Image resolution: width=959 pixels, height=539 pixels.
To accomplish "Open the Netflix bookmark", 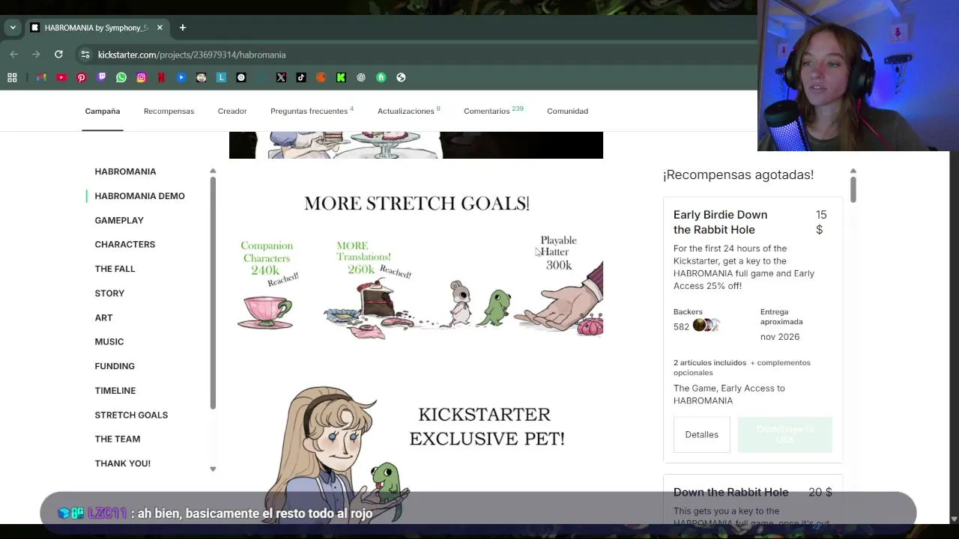I will tap(161, 77).
